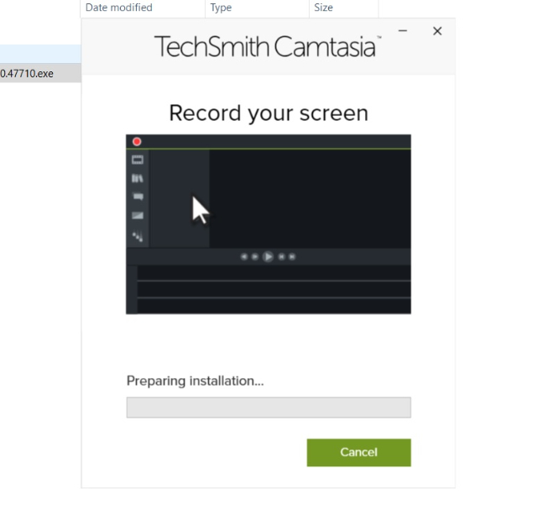Close the Camtasia installer window
The image size is (537, 510).
(437, 31)
